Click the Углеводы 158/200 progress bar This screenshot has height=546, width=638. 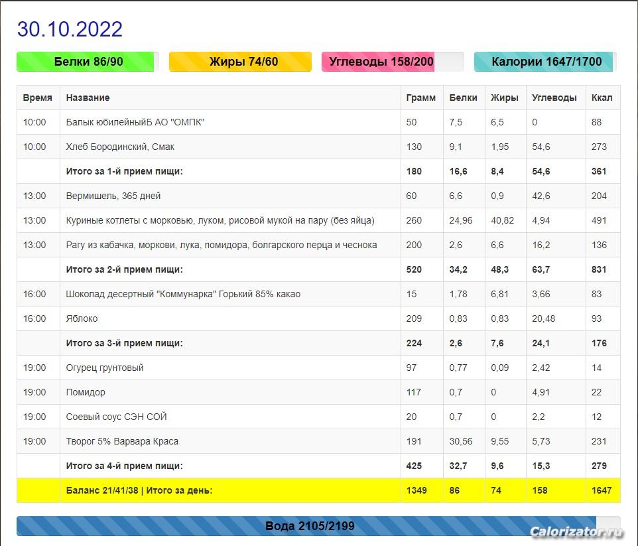point(393,62)
